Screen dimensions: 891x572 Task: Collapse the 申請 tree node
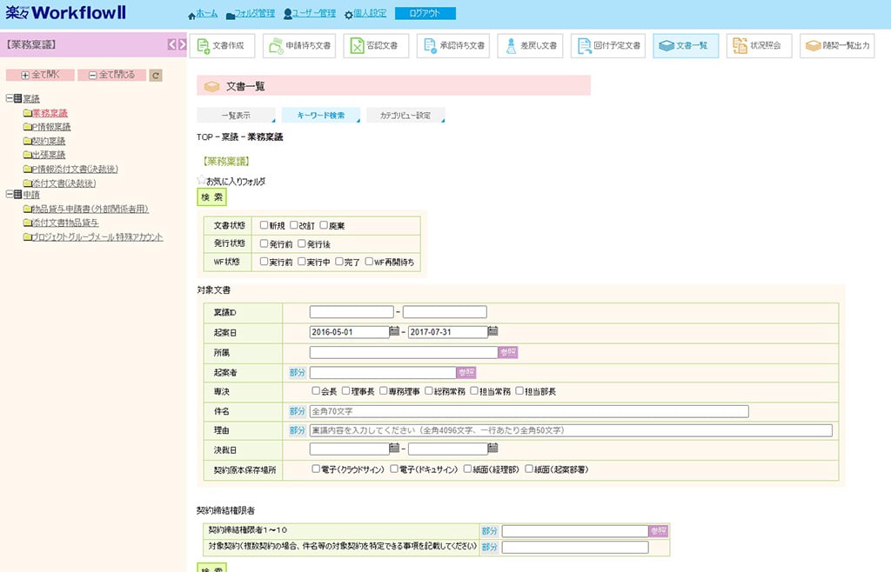(x=10, y=195)
